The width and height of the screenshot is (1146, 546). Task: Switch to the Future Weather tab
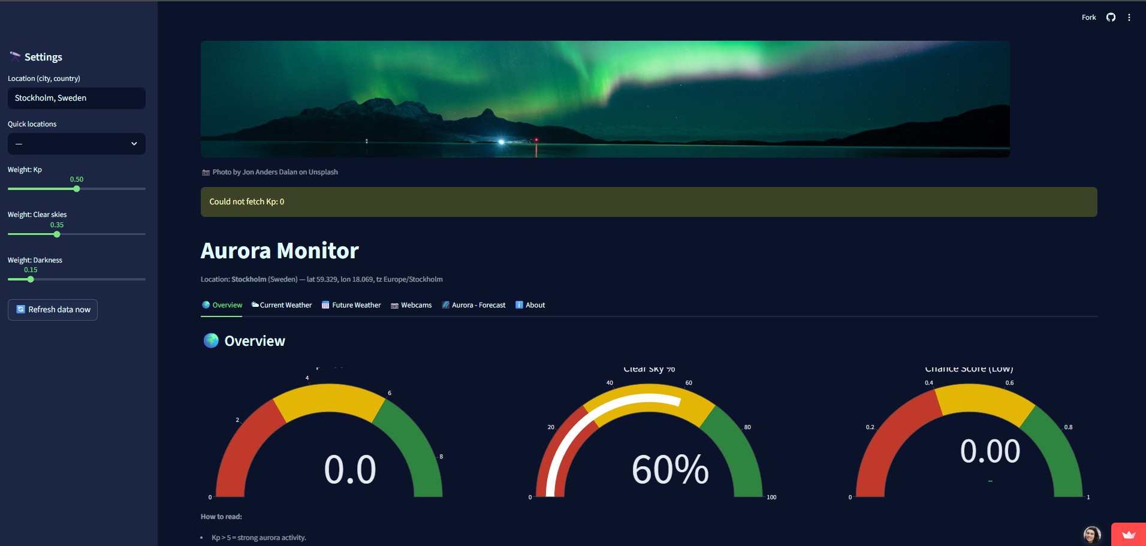pyautogui.click(x=351, y=305)
